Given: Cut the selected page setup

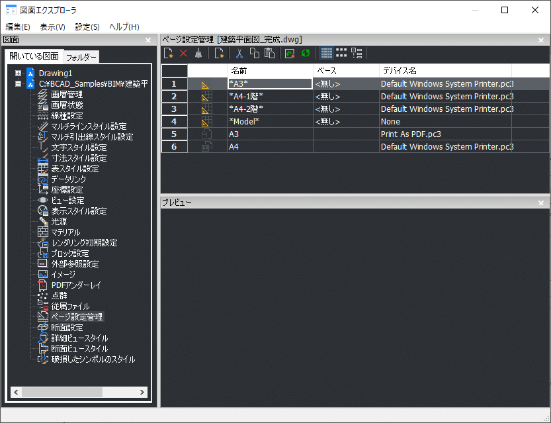Looking at the screenshot, I should (x=239, y=53).
